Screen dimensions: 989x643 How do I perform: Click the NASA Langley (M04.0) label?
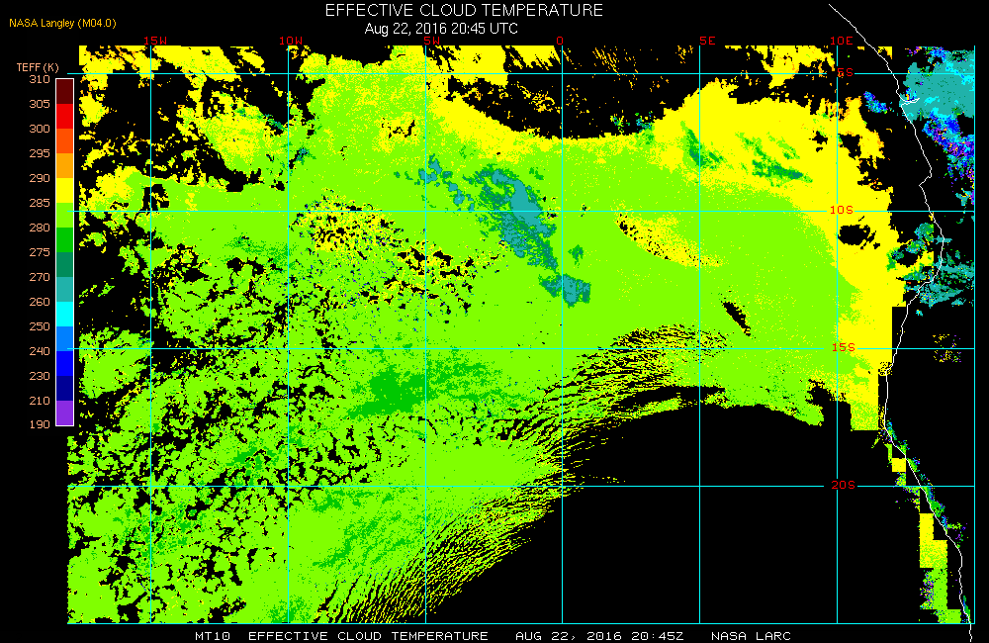pos(62,24)
